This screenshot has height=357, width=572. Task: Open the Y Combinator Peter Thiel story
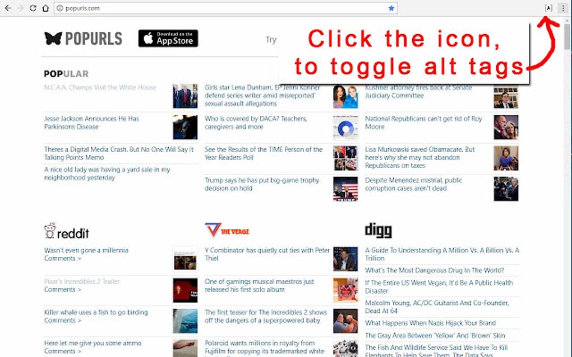265,254
